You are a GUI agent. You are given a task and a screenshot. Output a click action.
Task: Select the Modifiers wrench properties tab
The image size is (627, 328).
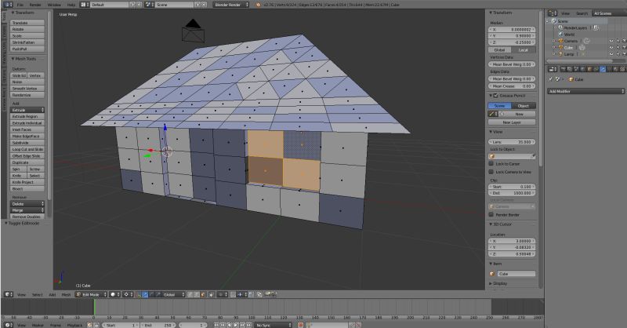click(x=603, y=69)
